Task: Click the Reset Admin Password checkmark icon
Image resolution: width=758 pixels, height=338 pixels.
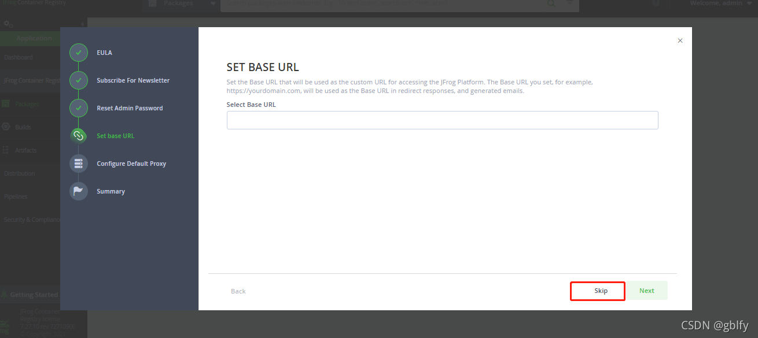Action: [79, 108]
